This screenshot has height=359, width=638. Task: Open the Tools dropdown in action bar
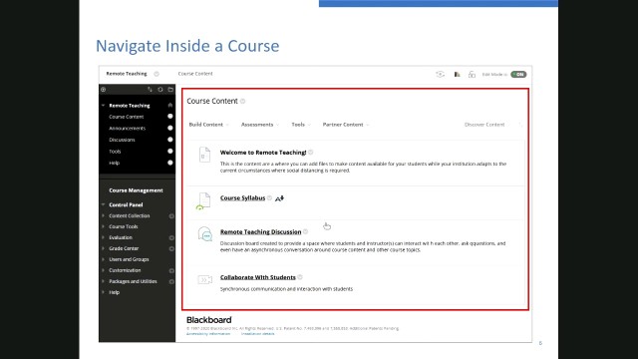[x=301, y=125]
